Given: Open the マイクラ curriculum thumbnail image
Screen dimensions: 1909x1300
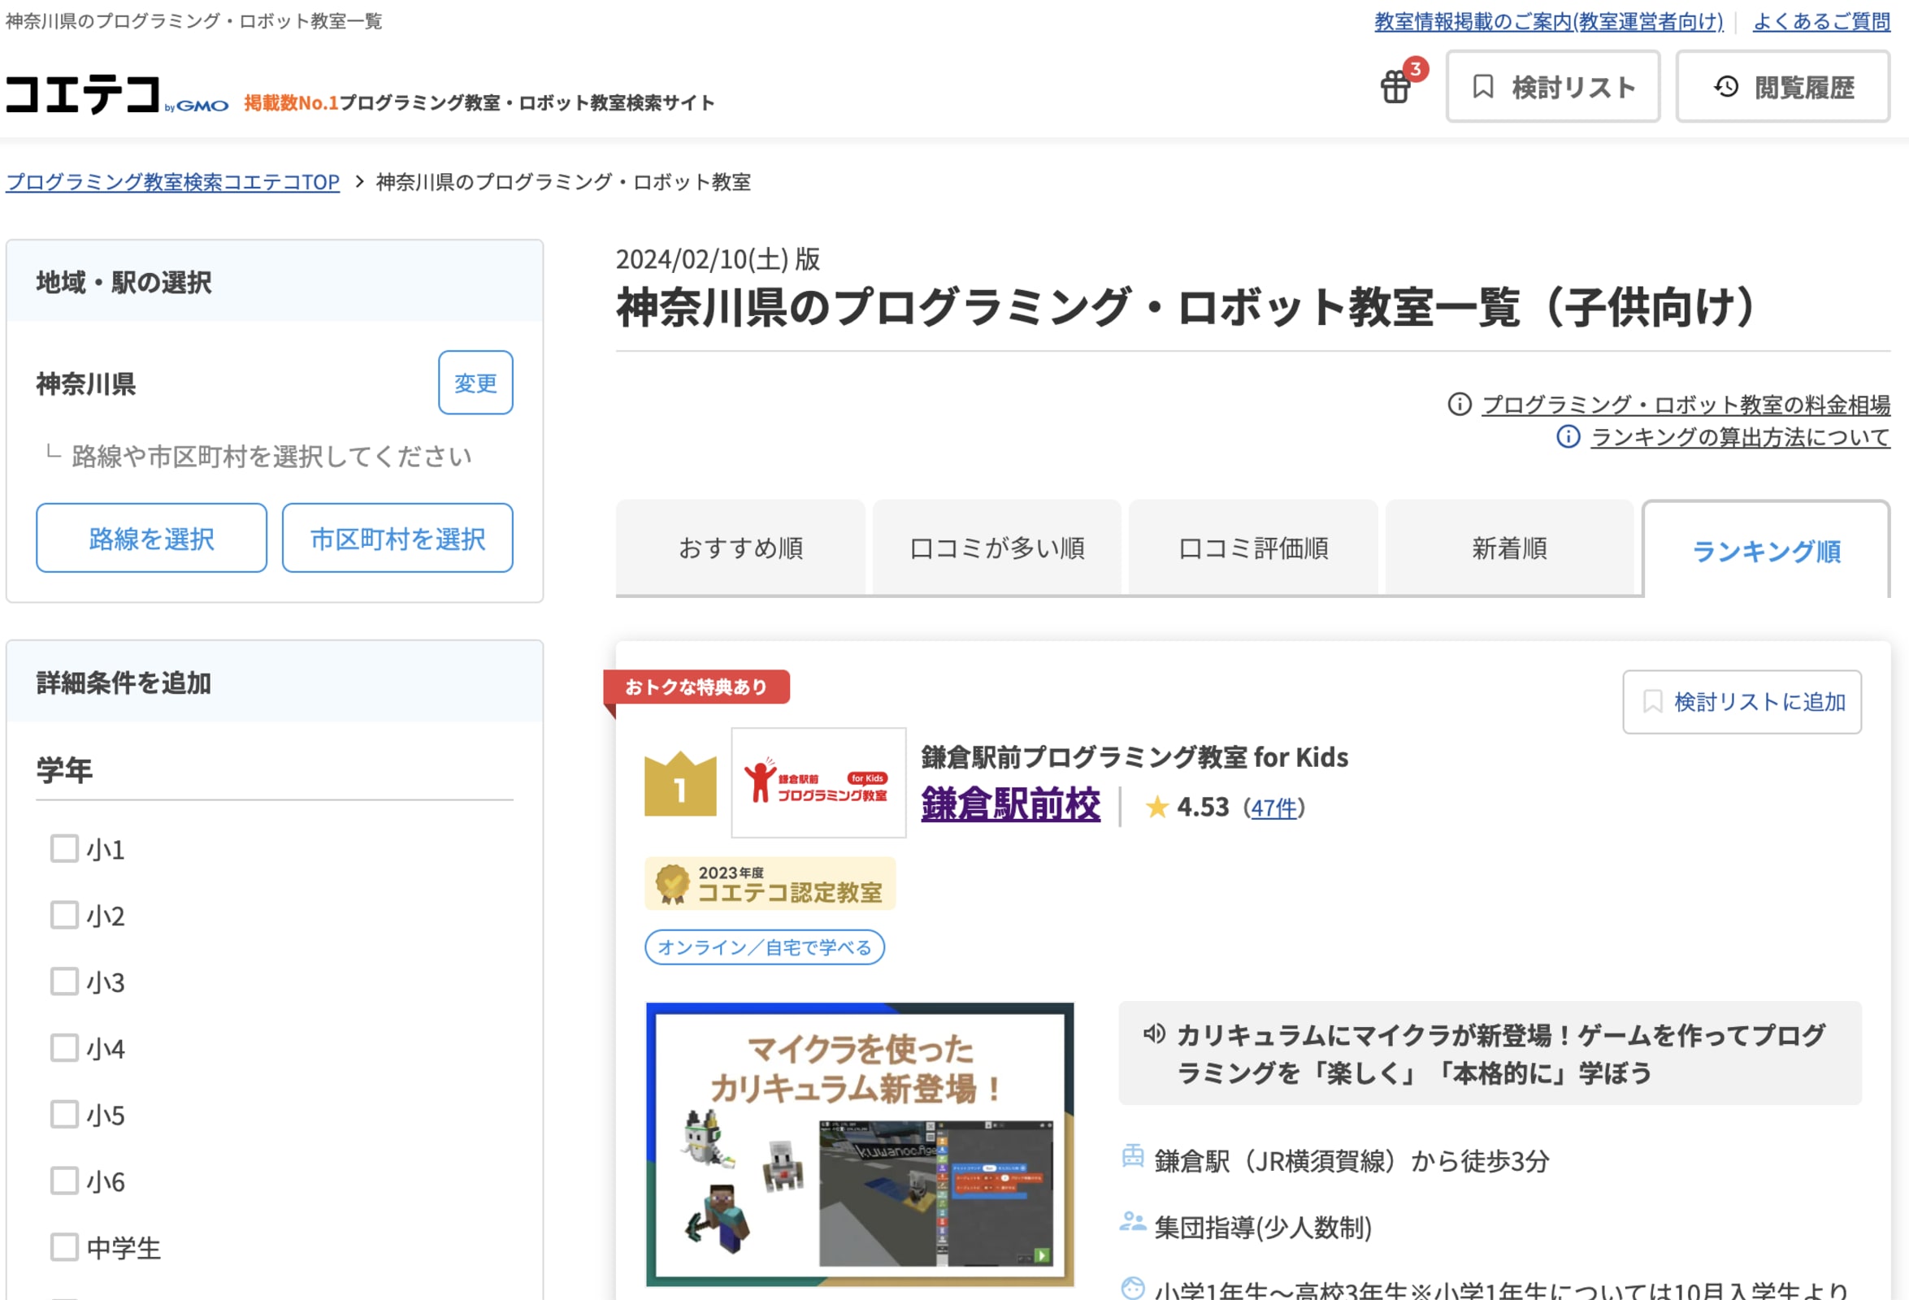Looking at the screenshot, I should [859, 1143].
